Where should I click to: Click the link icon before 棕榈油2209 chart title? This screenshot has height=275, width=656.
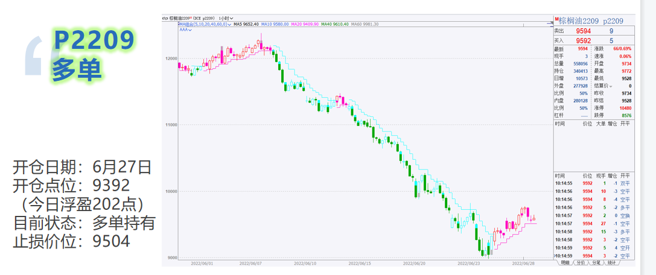pyautogui.click(x=165, y=18)
